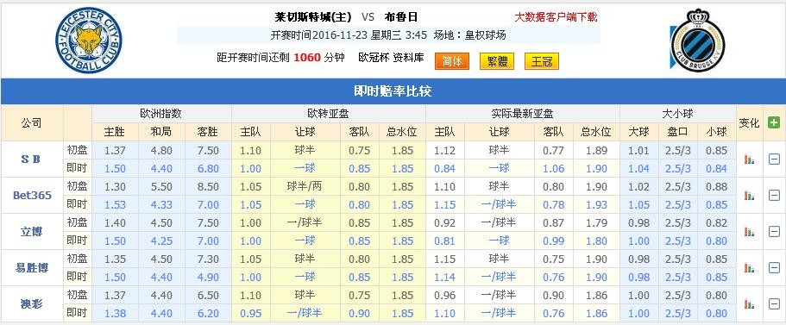Collapse the 立博 company row

[x=774, y=231]
